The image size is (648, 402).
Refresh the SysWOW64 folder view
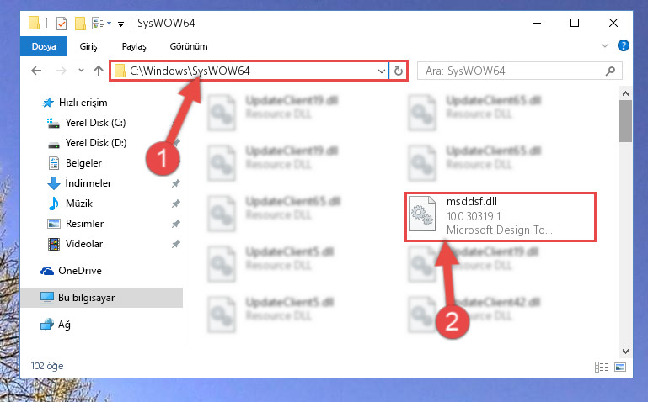click(x=398, y=71)
